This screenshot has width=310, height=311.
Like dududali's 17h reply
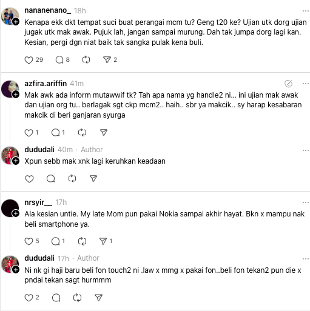pos(29,298)
